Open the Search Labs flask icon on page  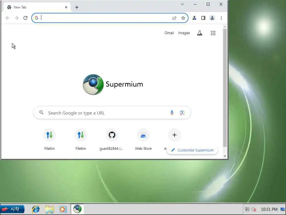199,33
